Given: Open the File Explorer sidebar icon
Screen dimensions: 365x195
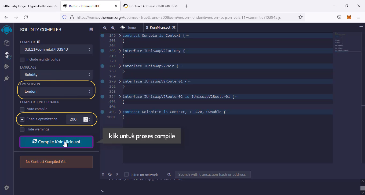Looking at the screenshot, I should [7, 43].
